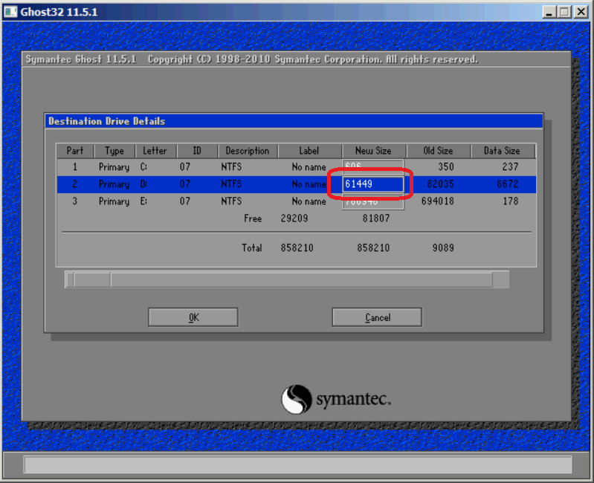Click the Old Size column header

(438, 151)
